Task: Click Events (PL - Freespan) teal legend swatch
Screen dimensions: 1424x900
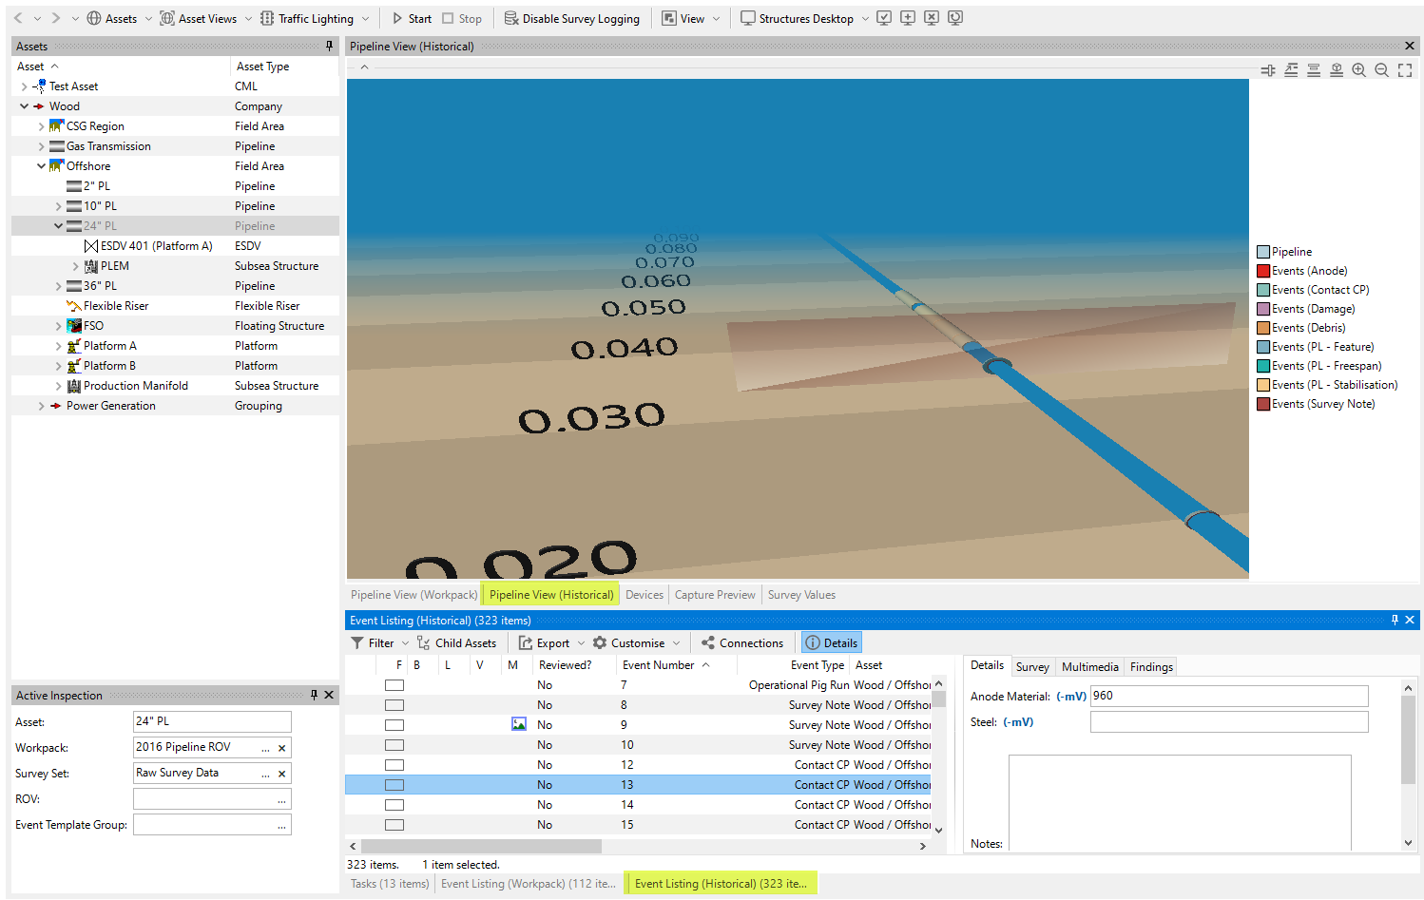Action: coord(1263,366)
